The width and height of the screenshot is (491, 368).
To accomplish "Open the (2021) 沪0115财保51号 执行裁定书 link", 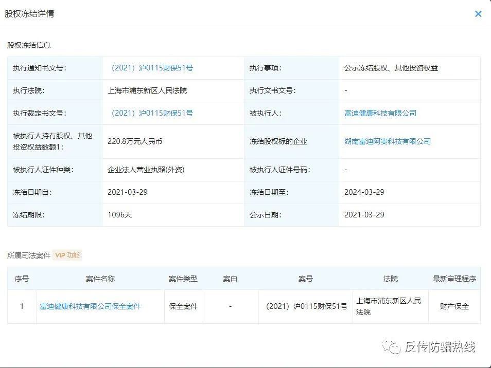I will coord(153,113).
